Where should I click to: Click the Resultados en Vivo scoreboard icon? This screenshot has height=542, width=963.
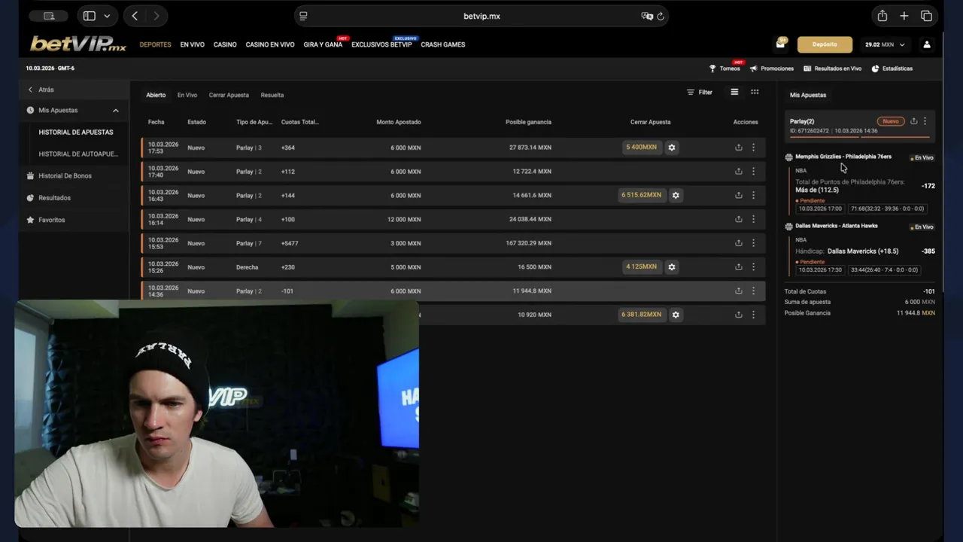click(807, 69)
